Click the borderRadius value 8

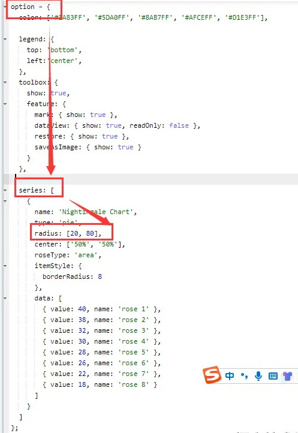pyautogui.click(x=100, y=276)
